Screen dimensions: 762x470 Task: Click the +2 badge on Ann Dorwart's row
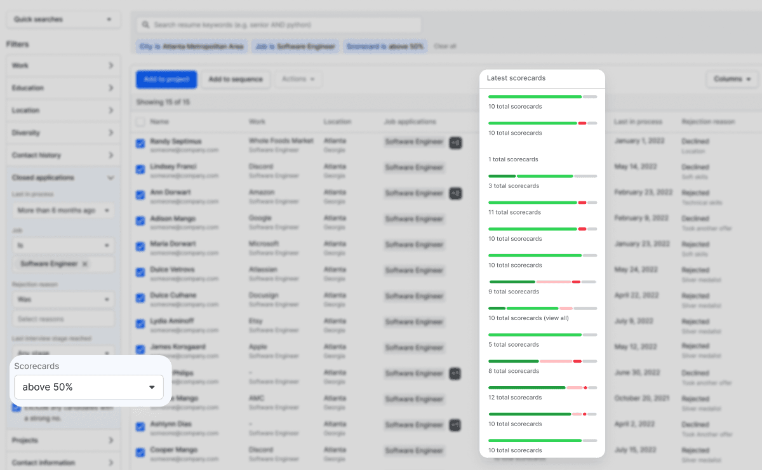455,194
